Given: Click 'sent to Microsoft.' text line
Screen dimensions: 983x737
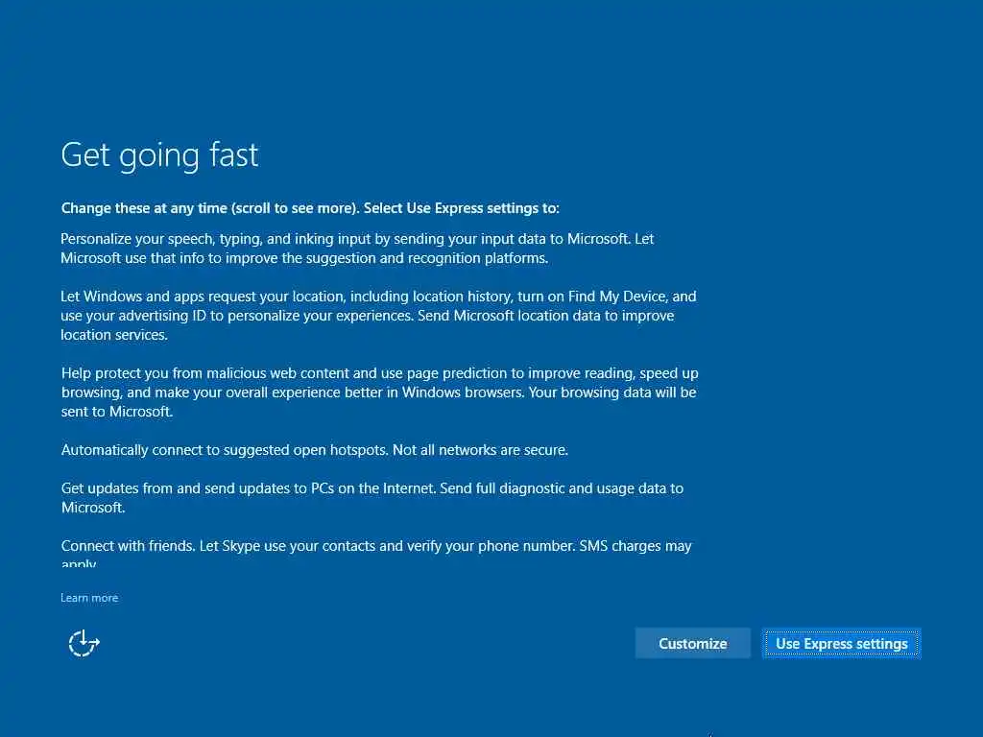Looking at the screenshot, I should coord(116,412).
